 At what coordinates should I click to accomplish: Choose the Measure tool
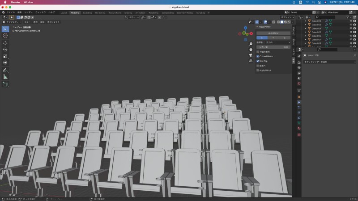point(5,77)
